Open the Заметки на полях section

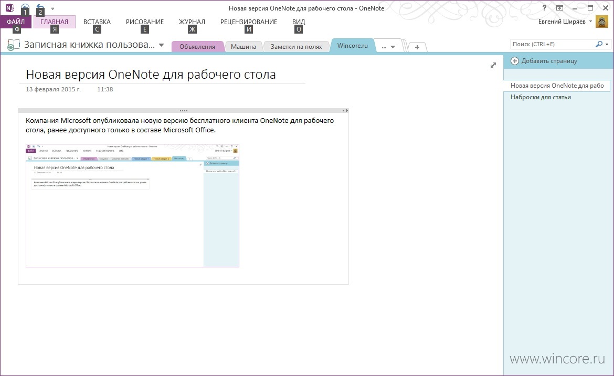pos(296,47)
